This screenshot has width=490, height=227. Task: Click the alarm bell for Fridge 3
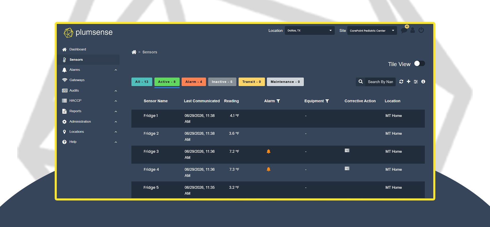pyautogui.click(x=269, y=151)
